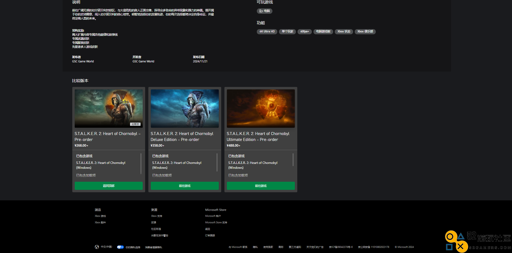Viewport: 512px width, 253px height.
Task: Click the scrollbar in the ¥268.00+ card
Action: (x=141, y=164)
